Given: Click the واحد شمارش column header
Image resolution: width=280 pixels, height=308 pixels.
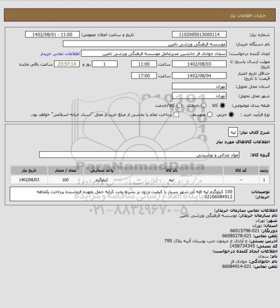Looking at the screenshot, I should pos(102,170).
